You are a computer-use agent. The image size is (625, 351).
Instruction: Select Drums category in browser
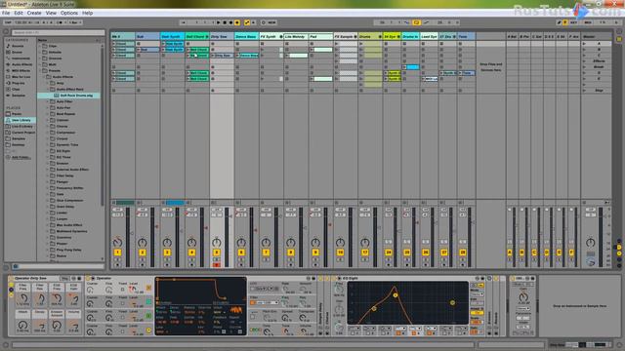[x=18, y=52]
